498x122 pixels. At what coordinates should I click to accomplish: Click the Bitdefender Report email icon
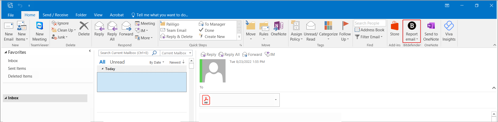[x=412, y=26]
